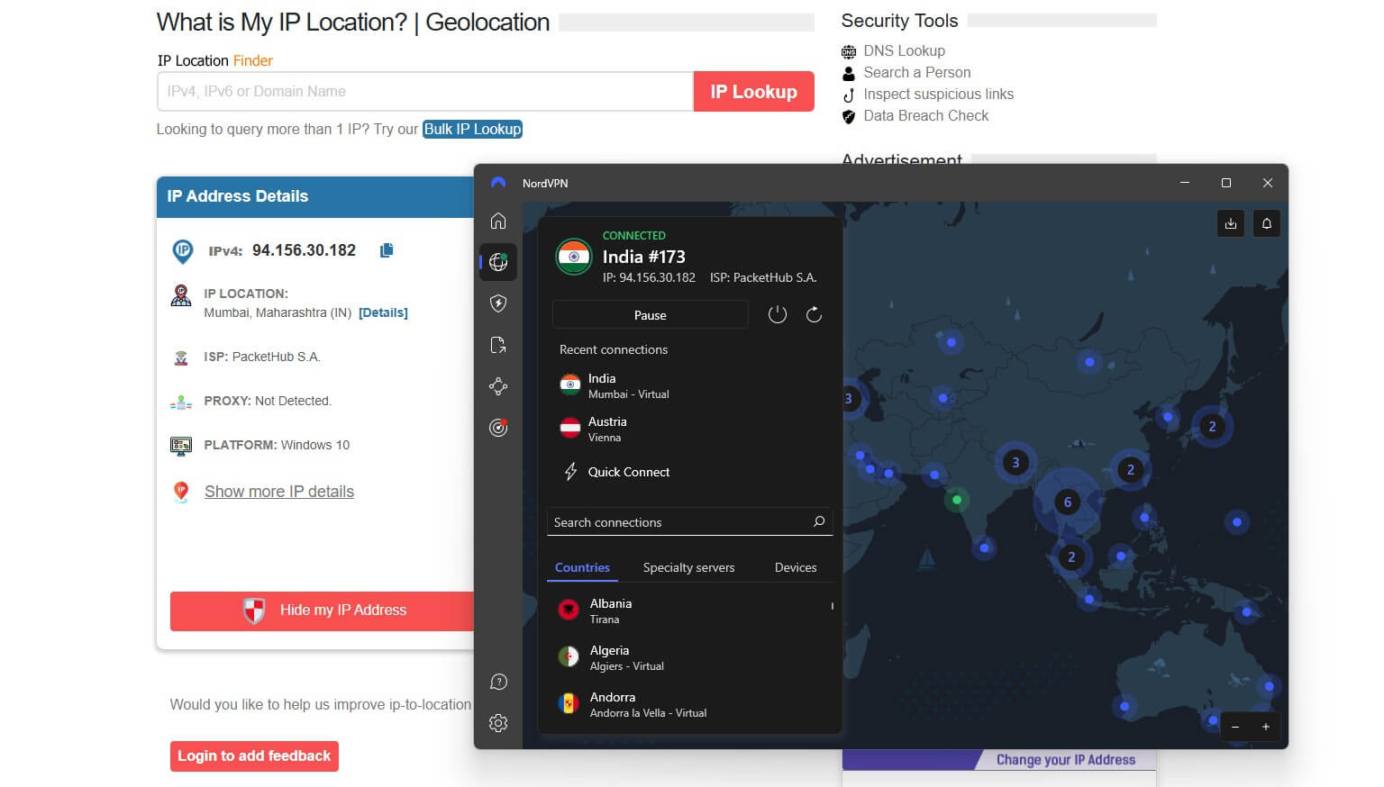The height and width of the screenshot is (787, 1384).
Task: Switch to the Devices tab
Action: click(x=796, y=567)
